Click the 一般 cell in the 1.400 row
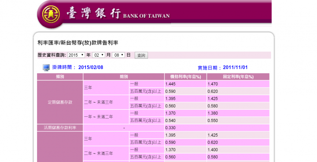The image size is (317, 162). [147, 150]
